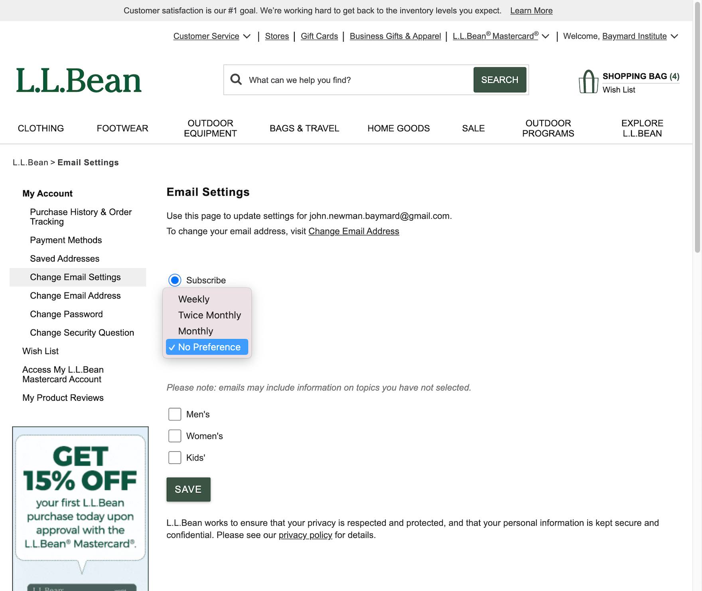Open the SALE navigation menu
Image resolution: width=702 pixels, height=591 pixels.
(x=473, y=128)
